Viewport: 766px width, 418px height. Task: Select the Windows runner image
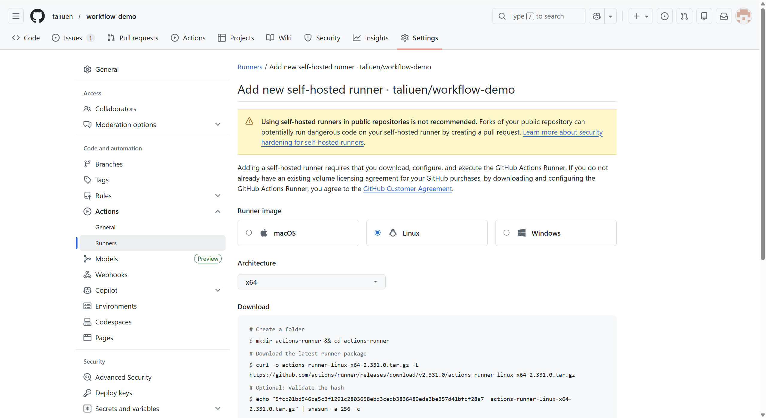coord(506,233)
